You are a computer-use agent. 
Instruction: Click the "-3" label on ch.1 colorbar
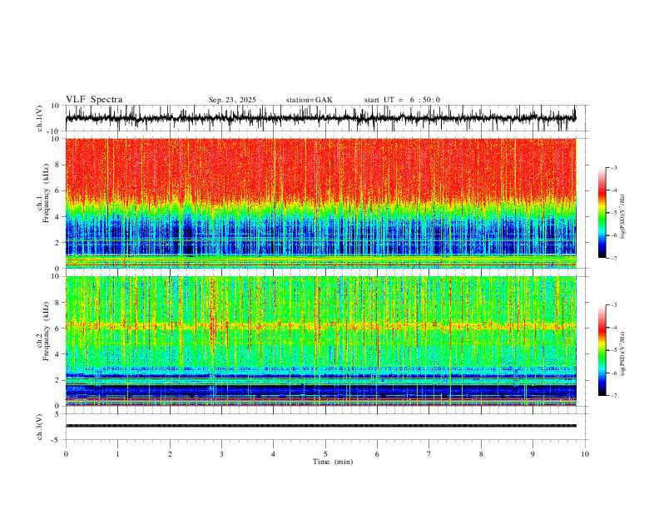click(613, 167)
